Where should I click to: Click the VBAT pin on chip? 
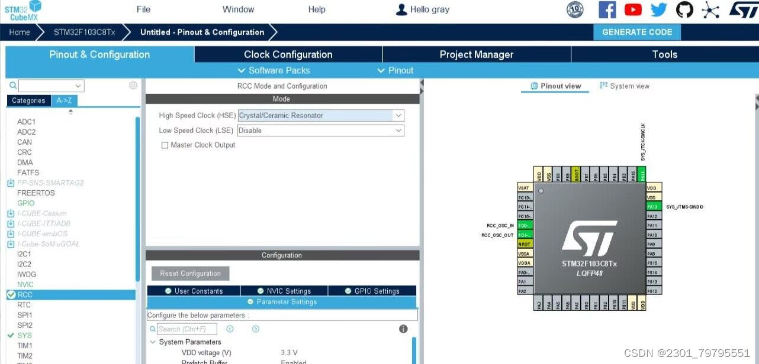coord(525,188)
